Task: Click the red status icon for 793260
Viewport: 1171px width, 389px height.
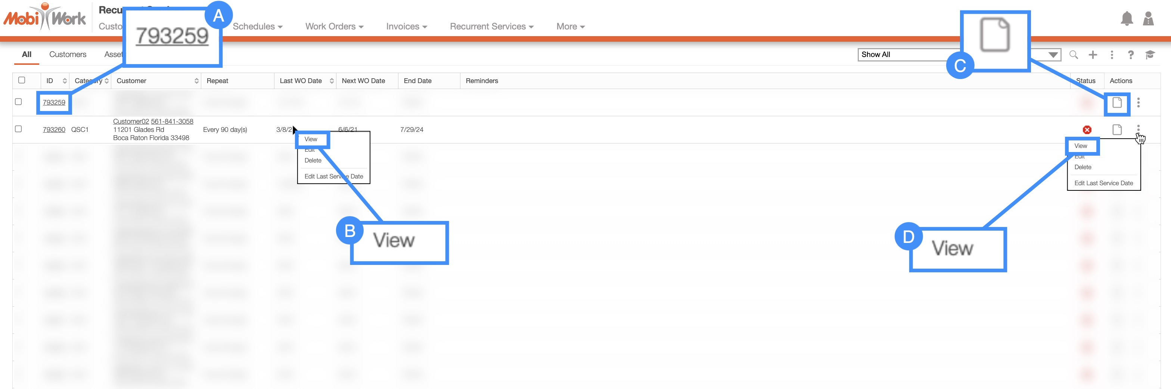Action: pyautogui.click(x=1087, y=130)
